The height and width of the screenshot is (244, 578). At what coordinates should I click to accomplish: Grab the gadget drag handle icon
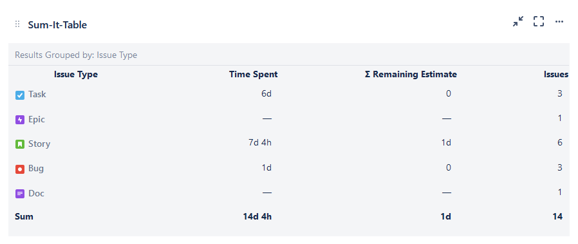[17, 24]
